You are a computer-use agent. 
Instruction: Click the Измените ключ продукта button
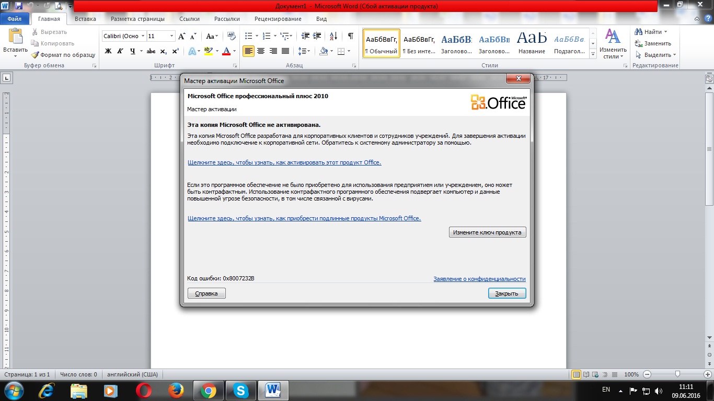[x=487, y=232]
